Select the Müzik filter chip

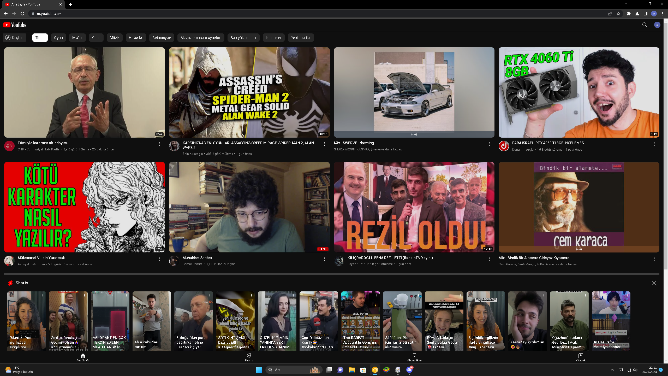[115, 38]
